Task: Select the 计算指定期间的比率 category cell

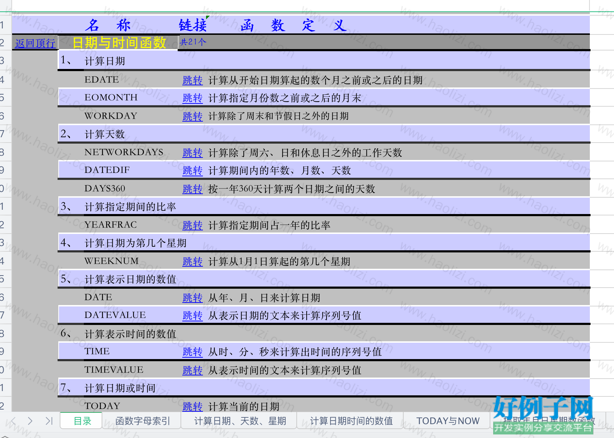Action: pyautogui.click(x=130, y=207)
